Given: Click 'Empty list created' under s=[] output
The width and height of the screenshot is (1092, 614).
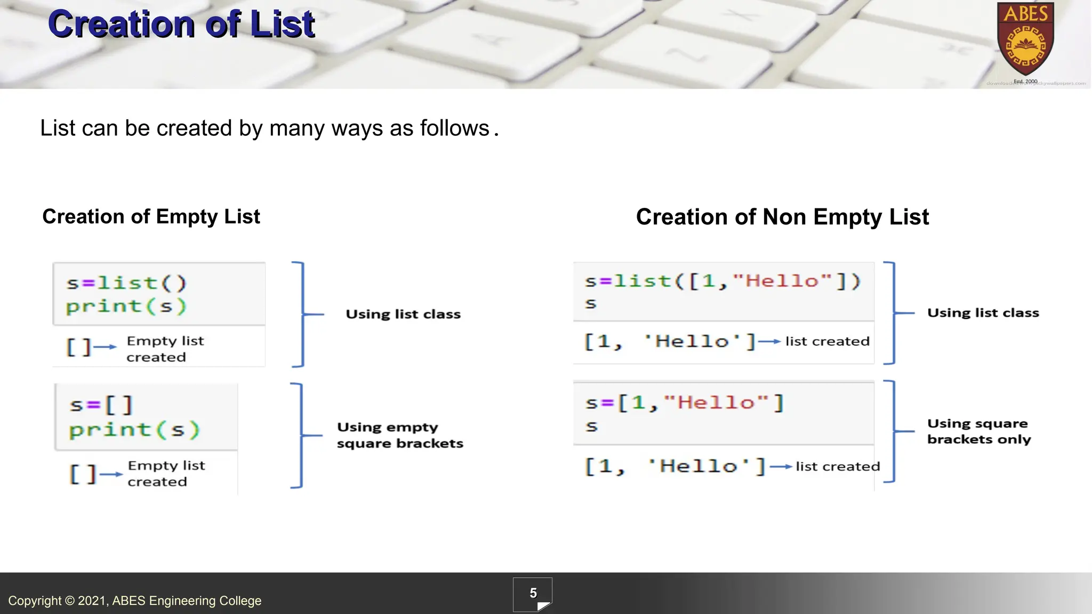Looking at the screenshot, I should pos(166,474).
